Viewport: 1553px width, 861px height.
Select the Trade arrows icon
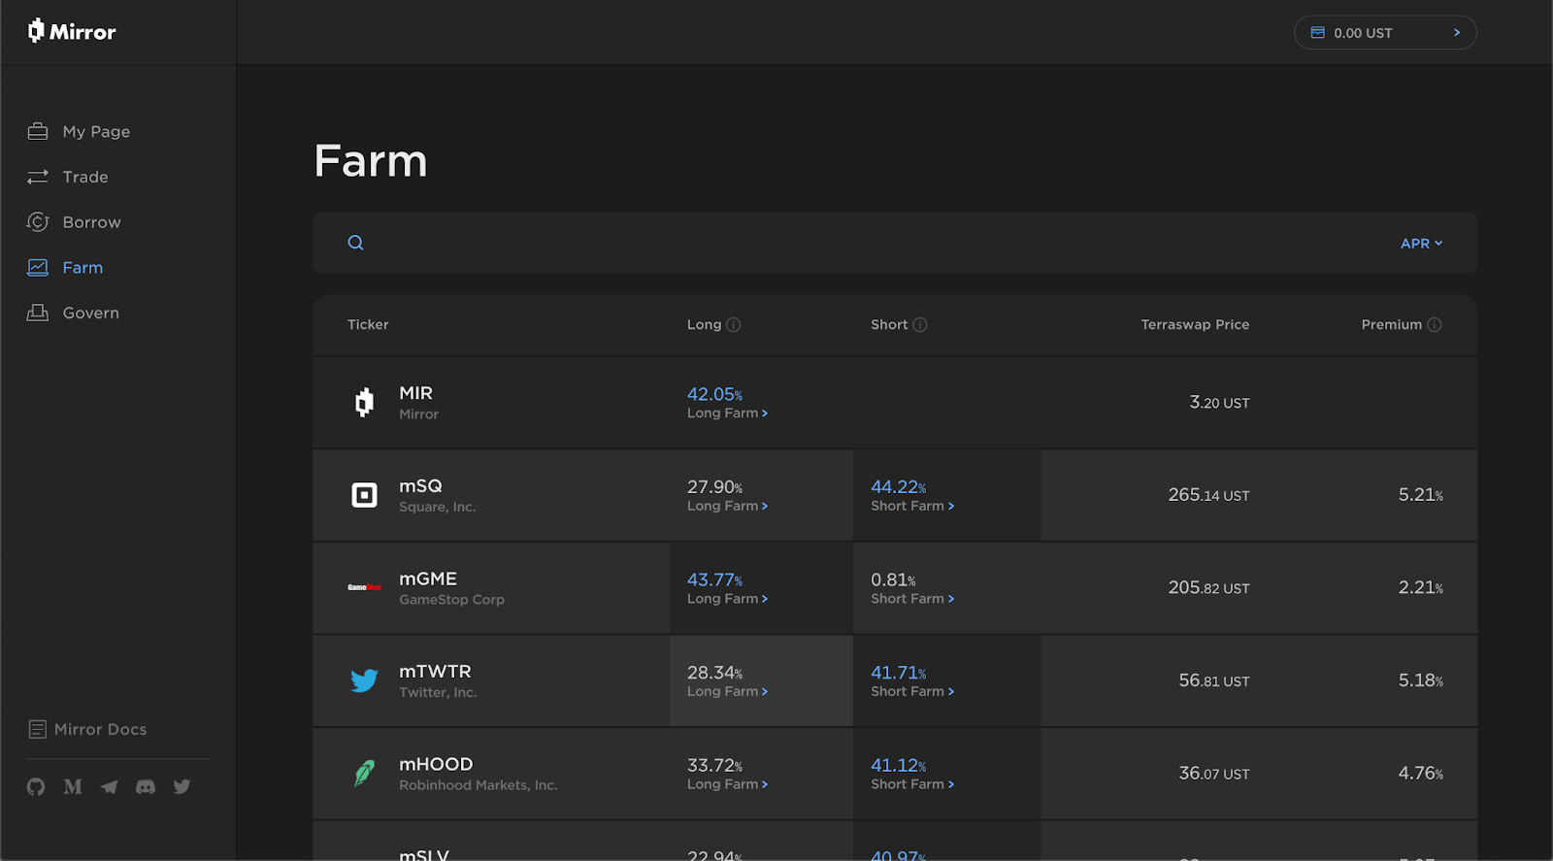(x=38, y=177)
